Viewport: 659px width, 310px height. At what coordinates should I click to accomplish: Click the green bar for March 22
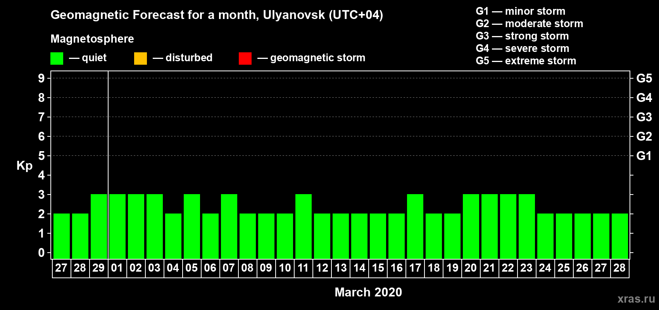508,226
